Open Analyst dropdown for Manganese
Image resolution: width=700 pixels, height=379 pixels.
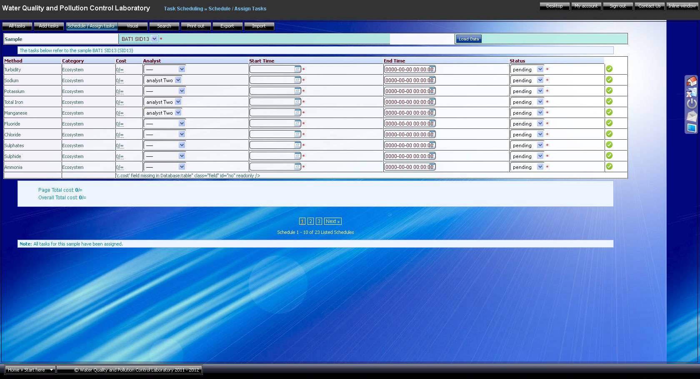tap(162, 113)
